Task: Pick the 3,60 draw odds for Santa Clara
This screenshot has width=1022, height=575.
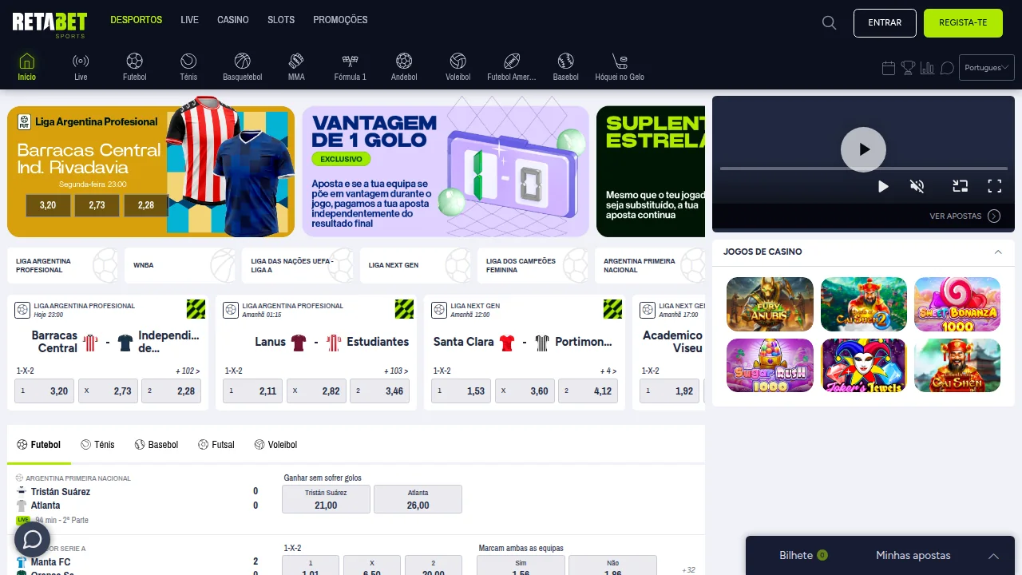Action: click(x=525, y=391)
